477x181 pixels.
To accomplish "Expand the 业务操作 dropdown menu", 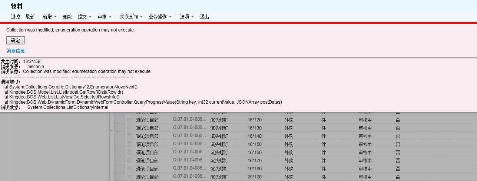I will point(170,17).
